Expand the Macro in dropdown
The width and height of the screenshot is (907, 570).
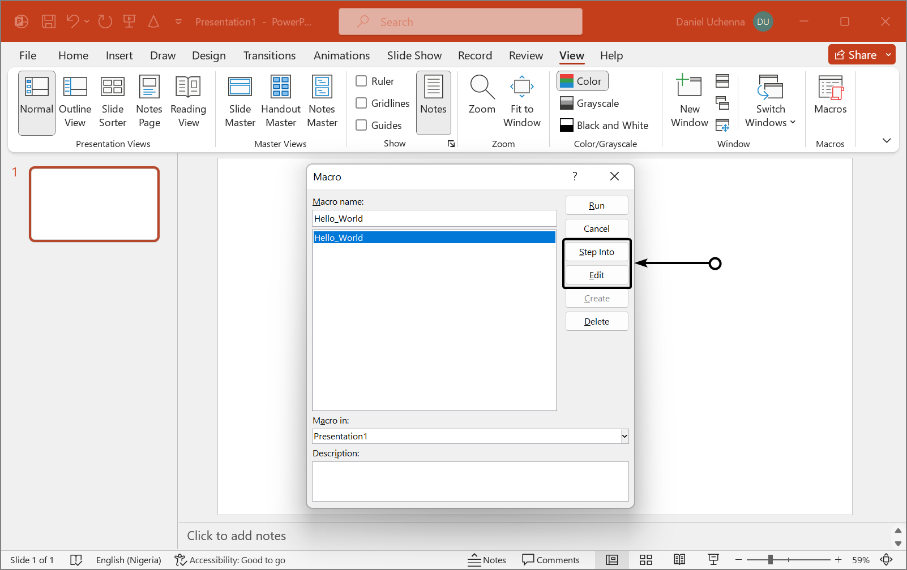[x=624, y=436]
